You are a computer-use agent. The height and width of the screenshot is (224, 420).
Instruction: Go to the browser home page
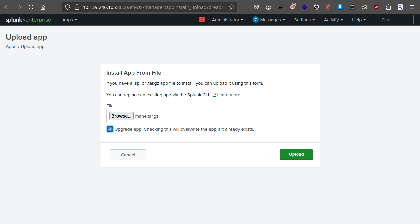(x=43, y=7)
